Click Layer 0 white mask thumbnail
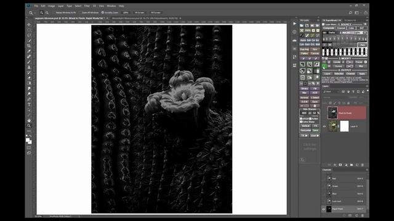394x221 pixels. 345,126
